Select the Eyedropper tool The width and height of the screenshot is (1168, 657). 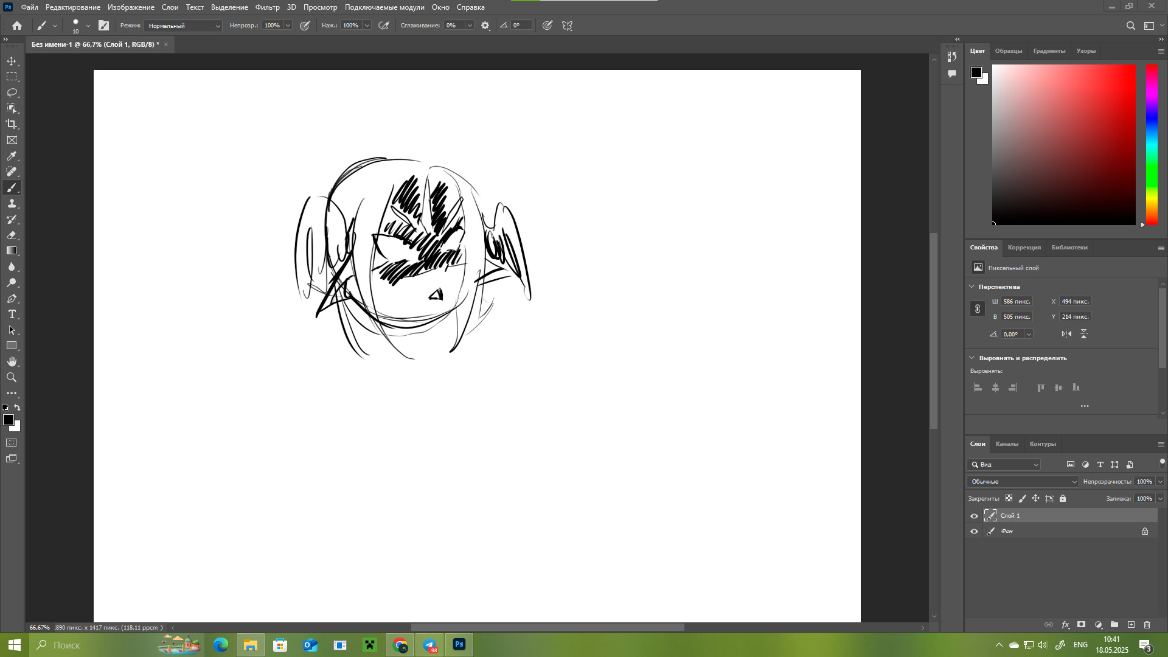click(12, 156)
